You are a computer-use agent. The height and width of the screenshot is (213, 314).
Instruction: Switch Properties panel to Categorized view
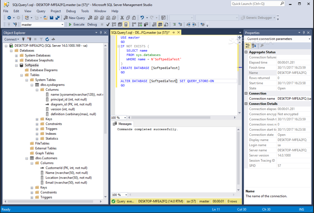click(247, 45)
